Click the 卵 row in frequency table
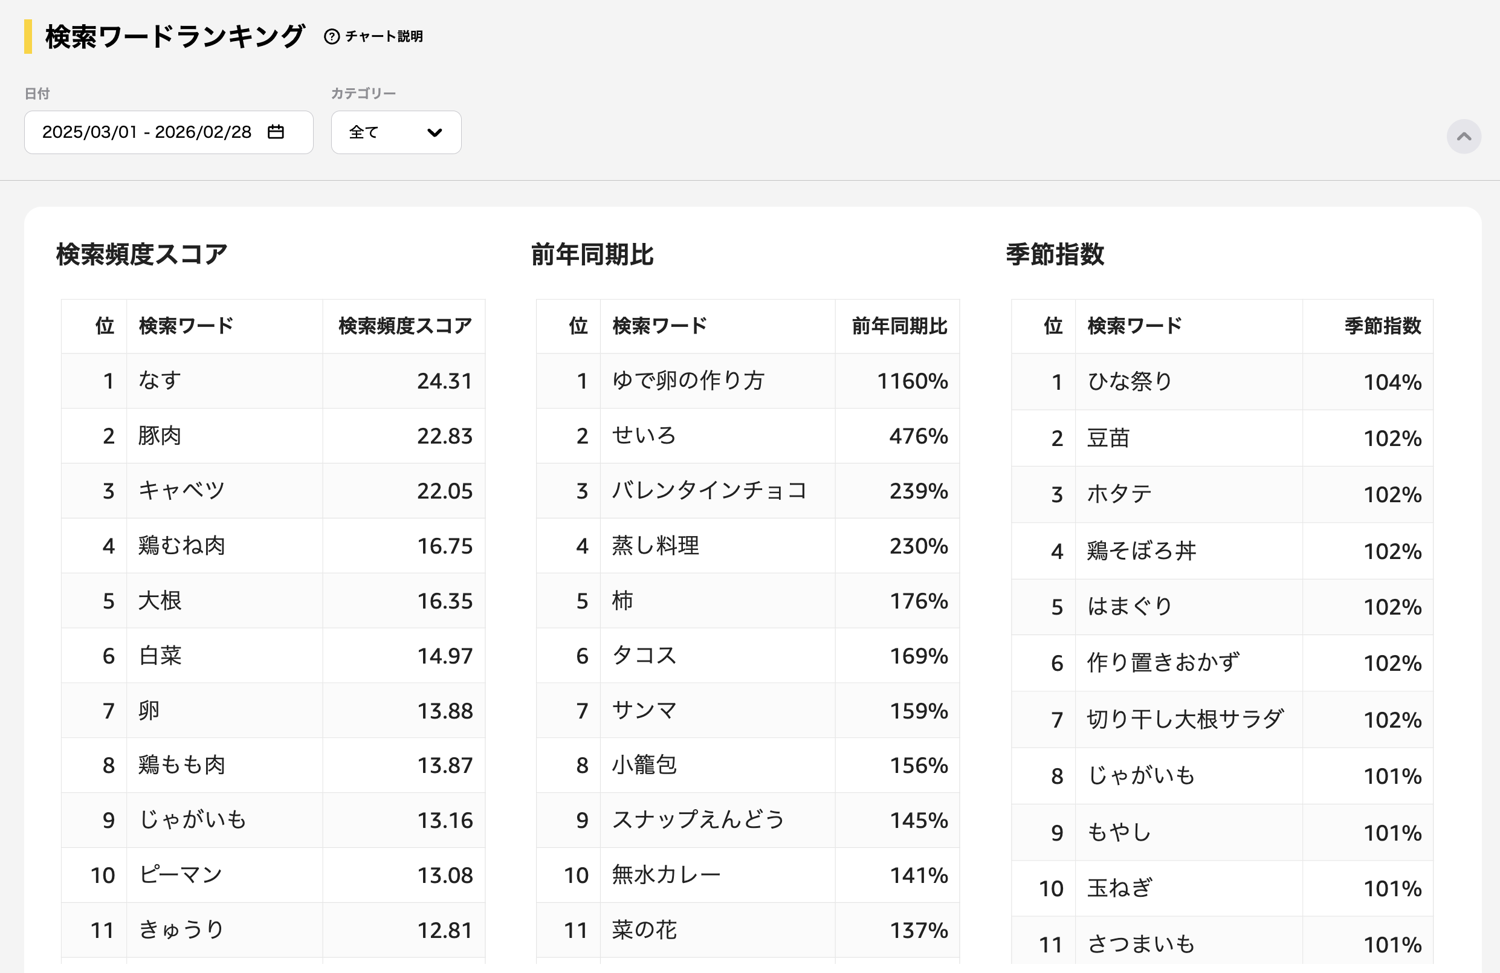 pyautogui.click(x=273, y=710)
